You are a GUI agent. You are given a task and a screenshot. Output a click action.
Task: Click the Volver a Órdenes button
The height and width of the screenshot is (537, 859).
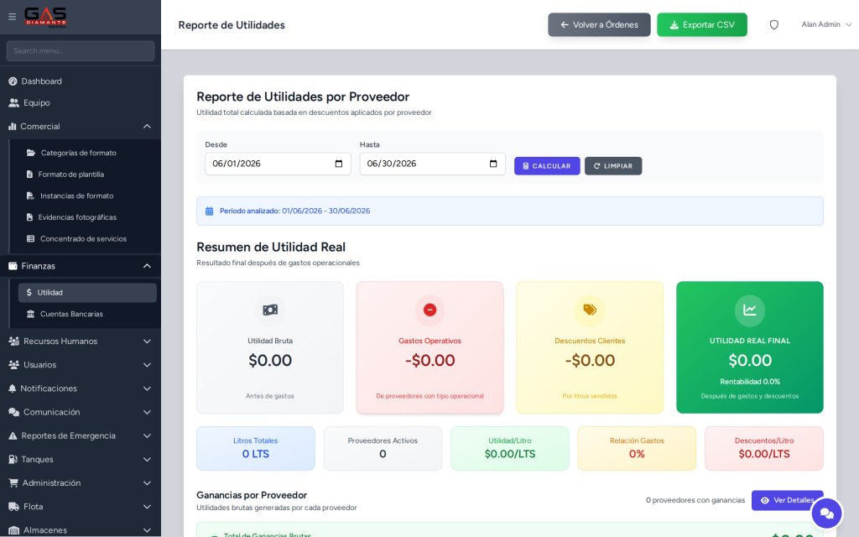(x=599, y=24)
